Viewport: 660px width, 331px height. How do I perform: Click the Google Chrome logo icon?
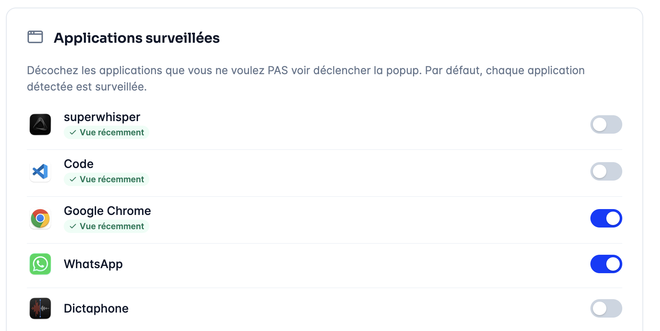click(x=40, y=218)
